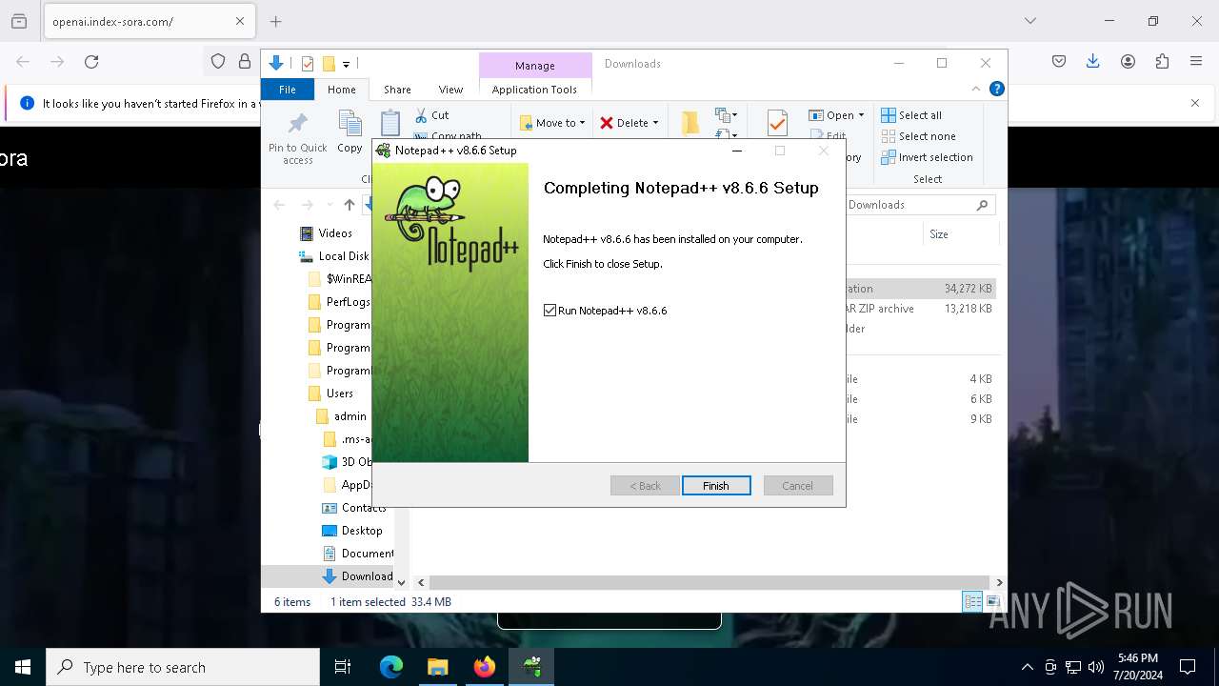
Task: Click Select all in ribbon
Action: click(x=911, y=115)
